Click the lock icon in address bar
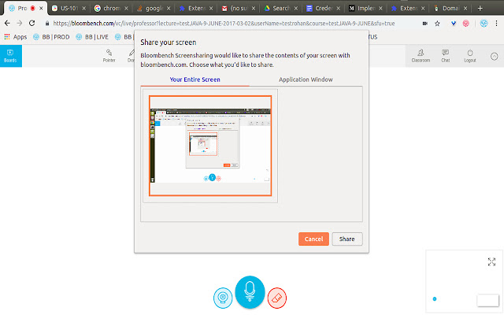 (47, 23)
